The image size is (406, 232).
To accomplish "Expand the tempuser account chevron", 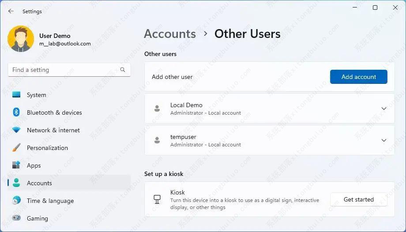I will click(x=383, y=140).
